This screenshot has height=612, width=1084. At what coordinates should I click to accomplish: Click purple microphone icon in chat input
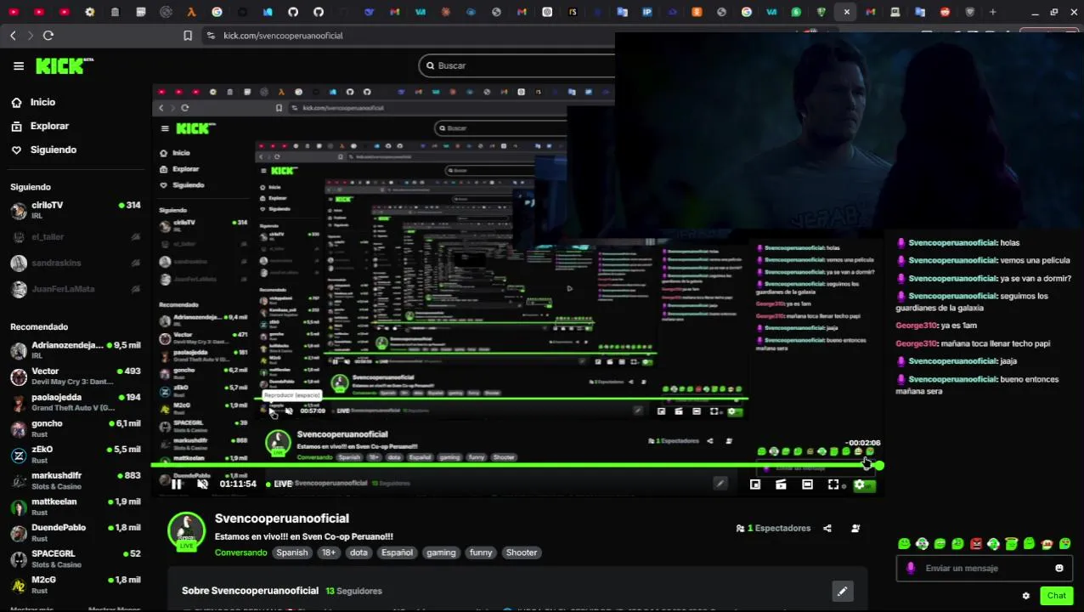(911, 568)
